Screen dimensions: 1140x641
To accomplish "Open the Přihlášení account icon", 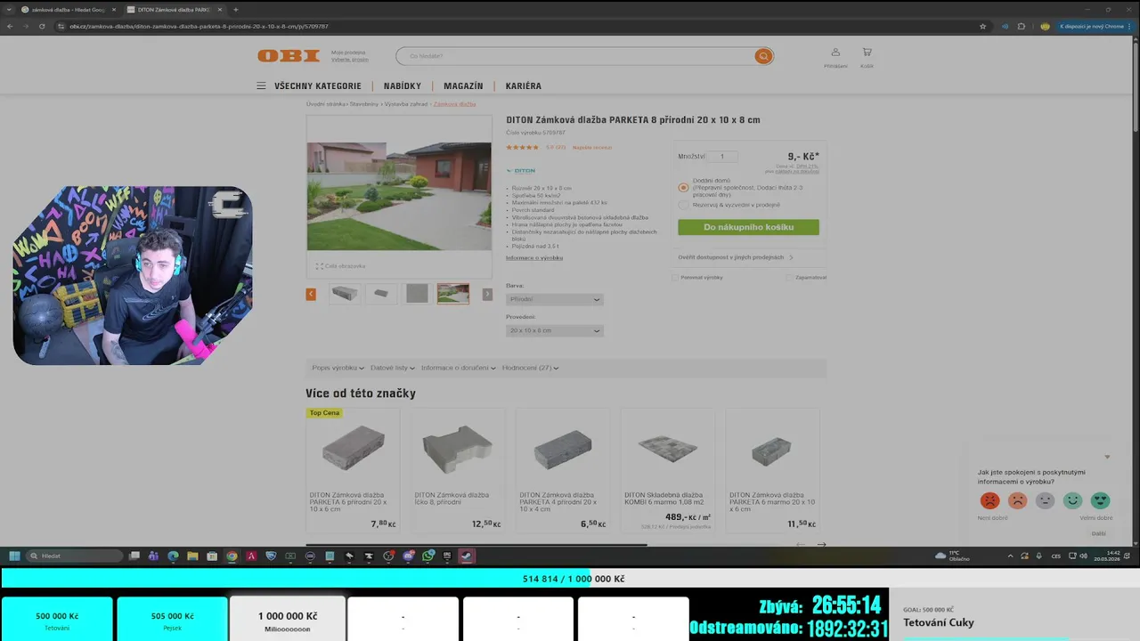I will pos(835,53).
